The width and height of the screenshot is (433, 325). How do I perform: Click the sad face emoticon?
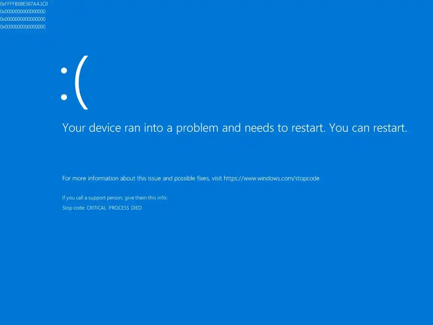point(74,83)
